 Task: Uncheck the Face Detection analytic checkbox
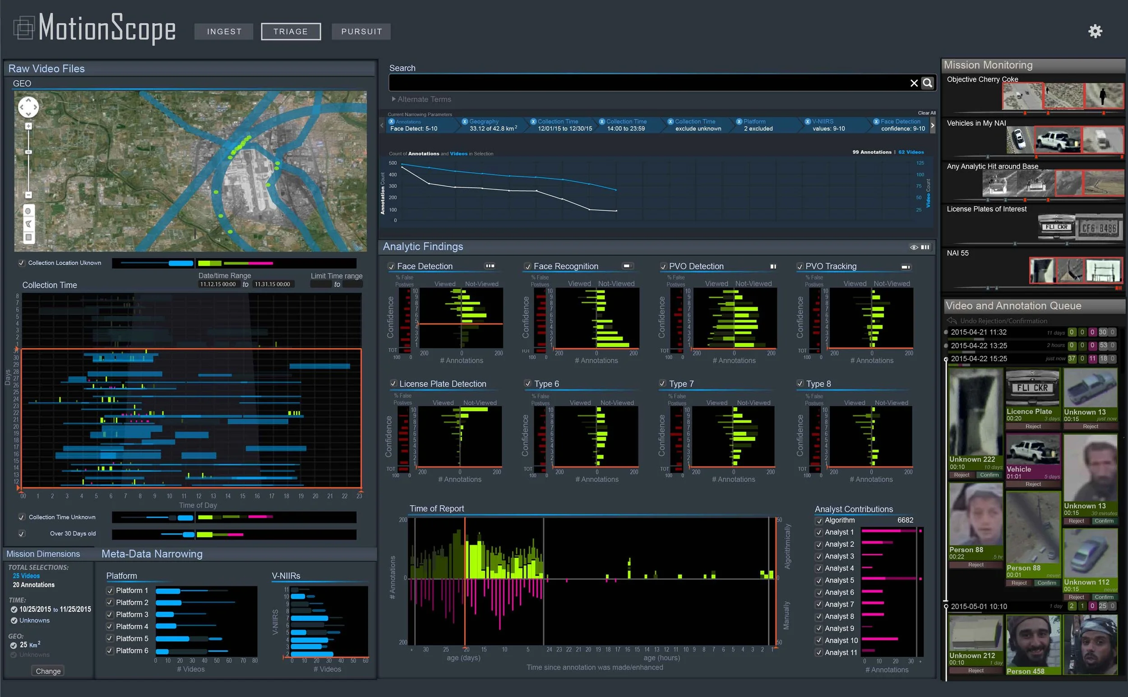click(391, 267)
